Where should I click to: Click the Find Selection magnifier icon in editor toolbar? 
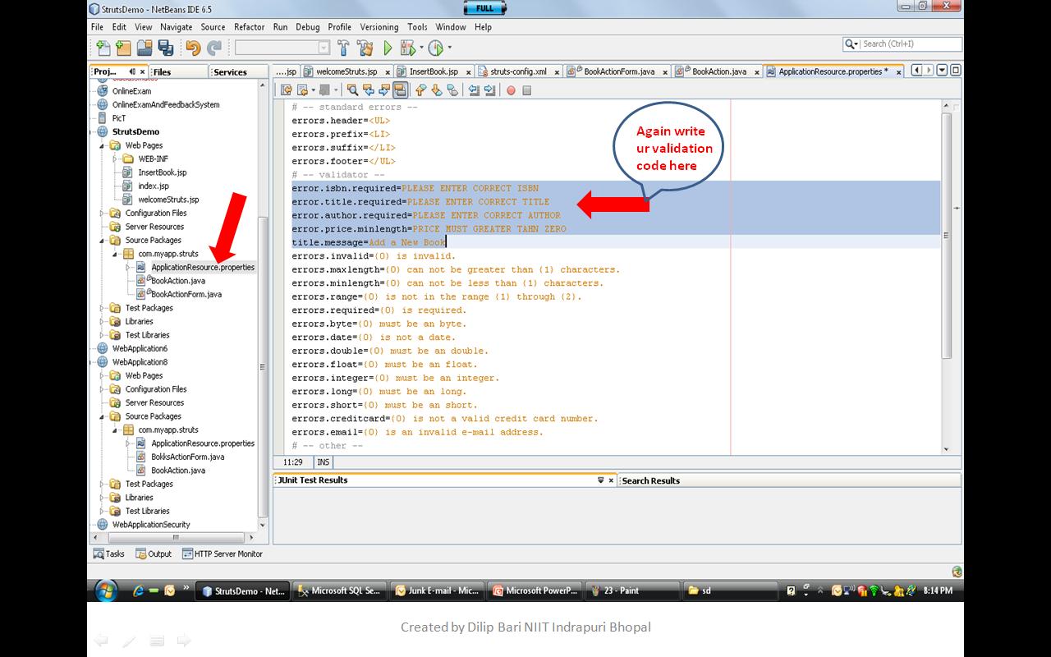point(353,90)
